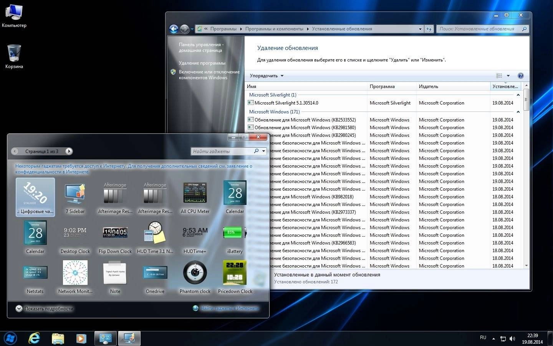Select the update KB2973337 row
Screen dimensions: 553x346
[395, 212]
